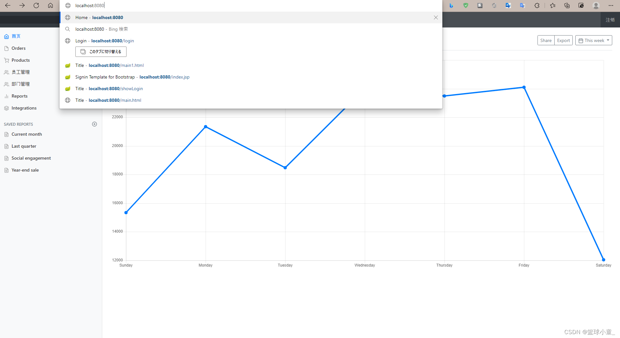Open the browser Settings and more menu
620x338 pixels.
pos(611,5)
